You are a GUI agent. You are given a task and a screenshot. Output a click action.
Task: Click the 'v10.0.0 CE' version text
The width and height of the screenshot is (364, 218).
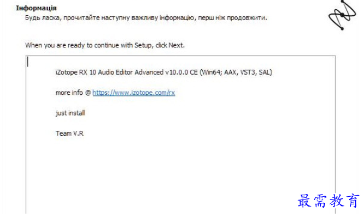pos(181,72)
